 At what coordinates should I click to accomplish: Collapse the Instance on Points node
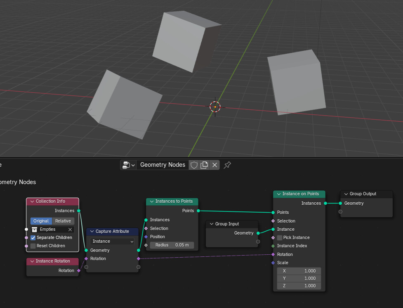pyautogui.click(x=278, y=194)
